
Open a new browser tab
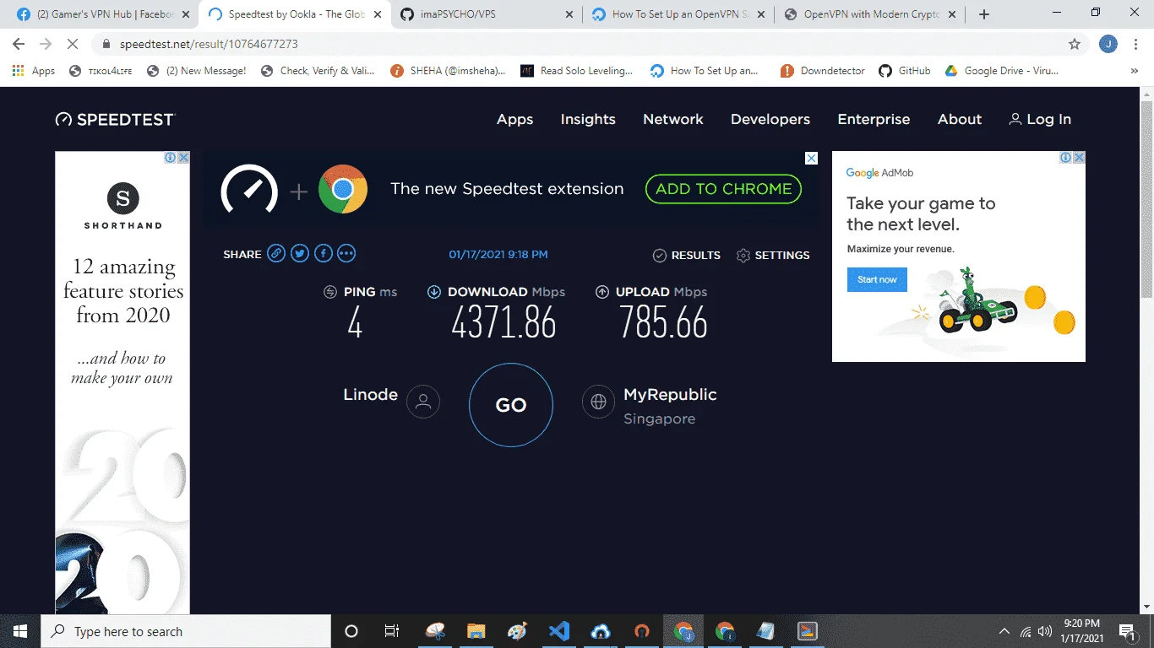pos(984,14)
